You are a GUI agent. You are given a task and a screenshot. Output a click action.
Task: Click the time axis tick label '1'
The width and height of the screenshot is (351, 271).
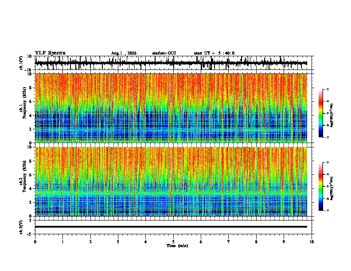(x=62, y=242)
